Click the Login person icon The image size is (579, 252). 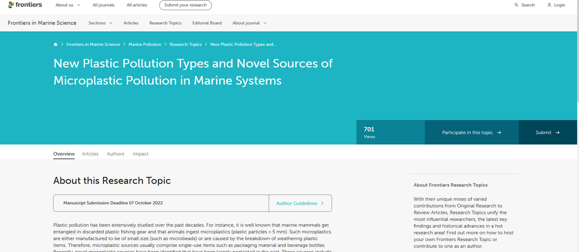pos(549,5)
